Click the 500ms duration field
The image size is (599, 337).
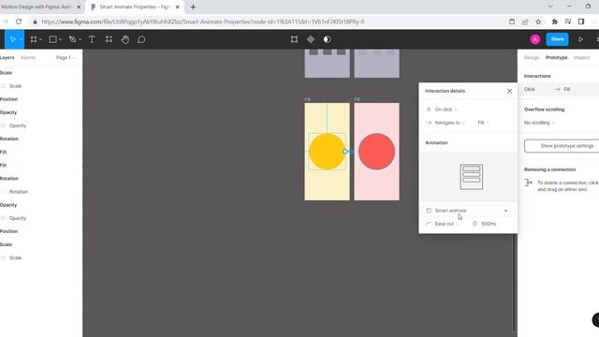click(489, 224)
